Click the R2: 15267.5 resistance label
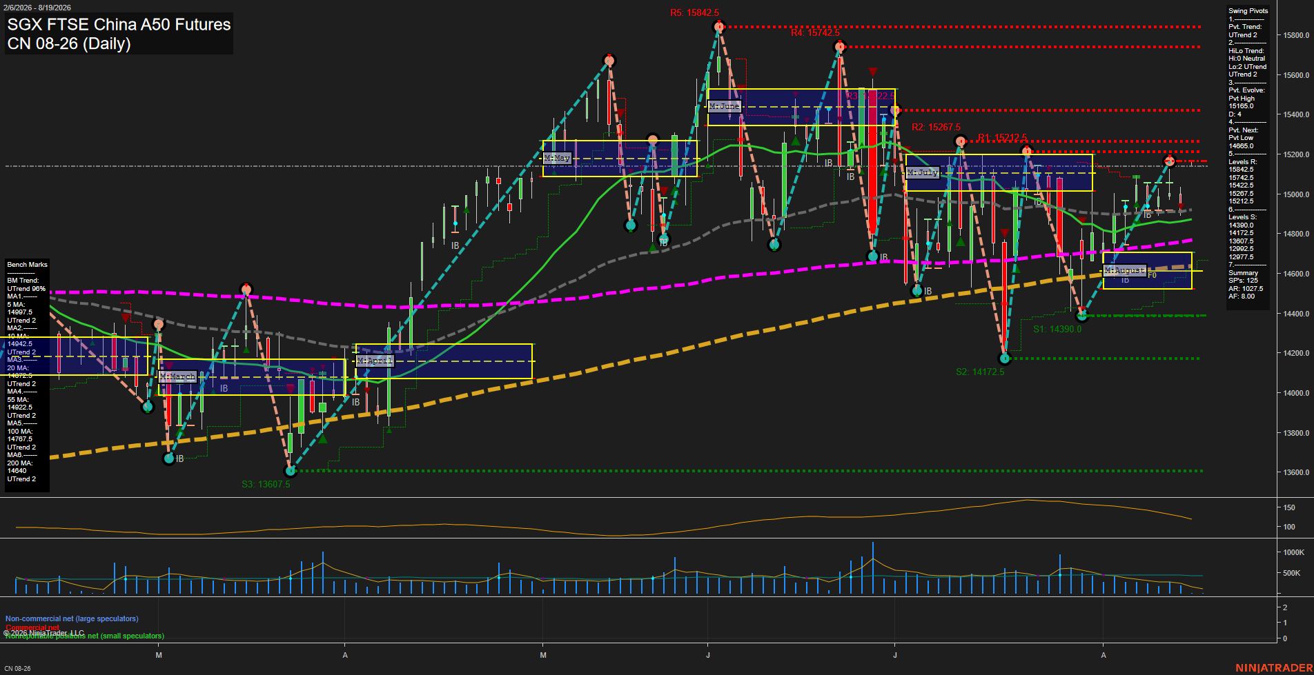 pyautogui.click(x=936, y=128)
